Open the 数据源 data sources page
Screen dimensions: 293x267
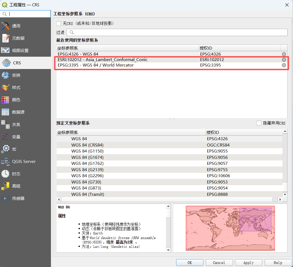25,112
